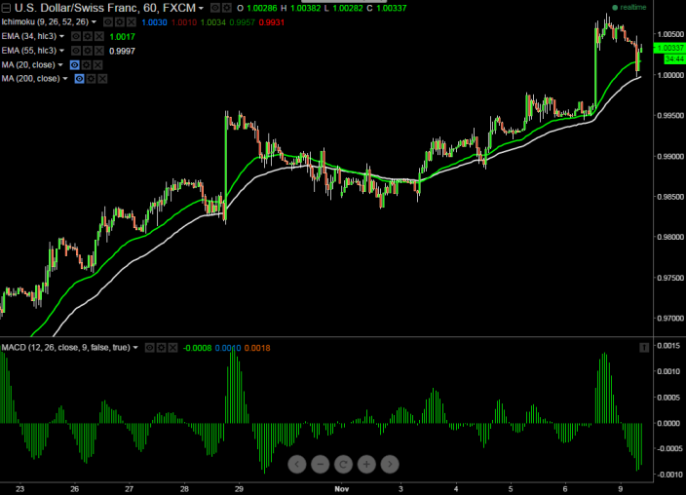Click the bright red Ichimoku value 0.9931

(x=272, y=22)
